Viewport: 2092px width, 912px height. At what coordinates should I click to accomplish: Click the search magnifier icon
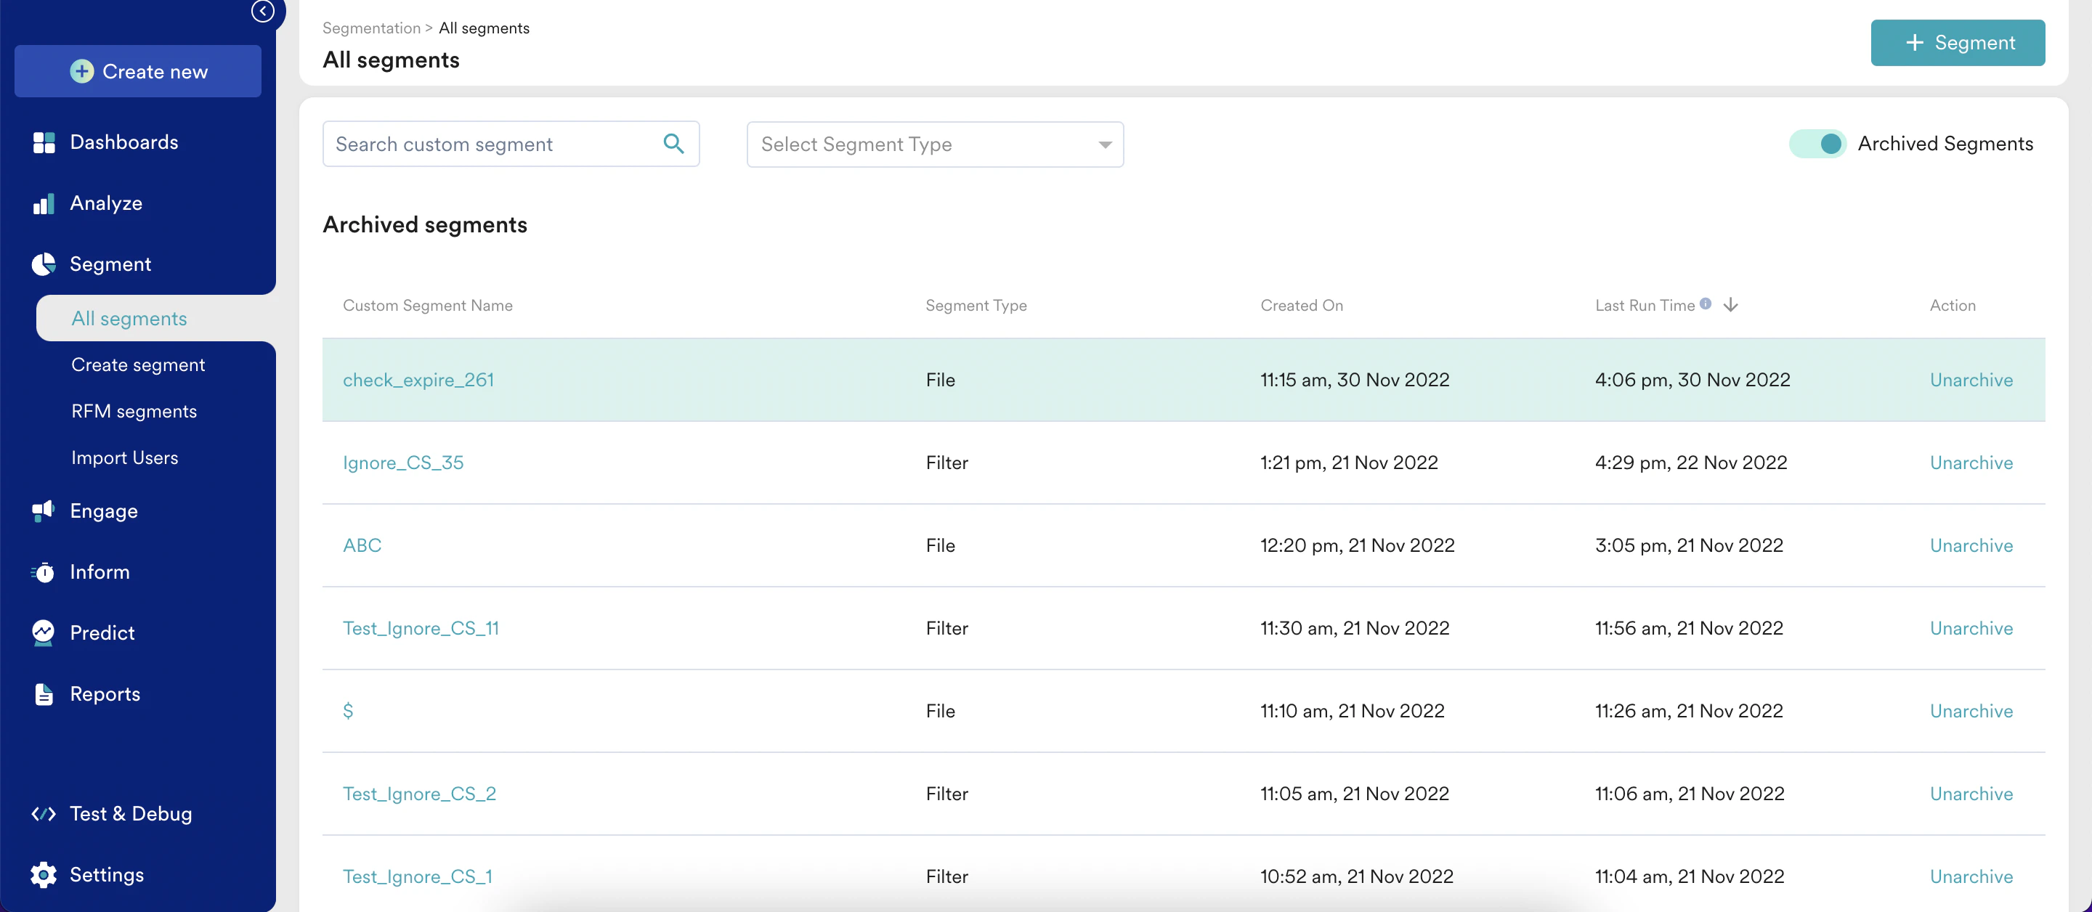tap(673, 144)
